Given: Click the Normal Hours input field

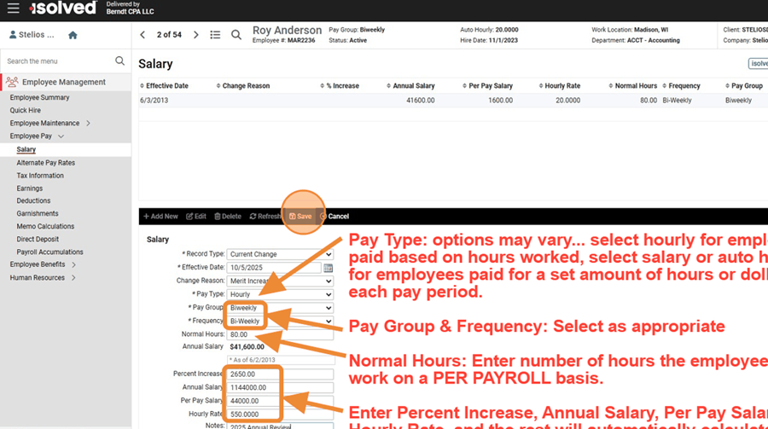Looking at the screenshot, I should pos(280,334).
